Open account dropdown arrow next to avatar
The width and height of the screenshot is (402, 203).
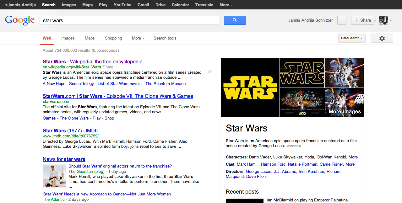point(391,20)
